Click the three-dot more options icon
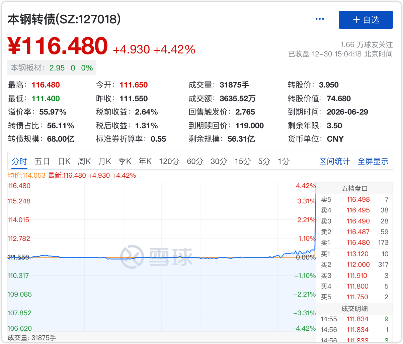 tap(320, 19)
